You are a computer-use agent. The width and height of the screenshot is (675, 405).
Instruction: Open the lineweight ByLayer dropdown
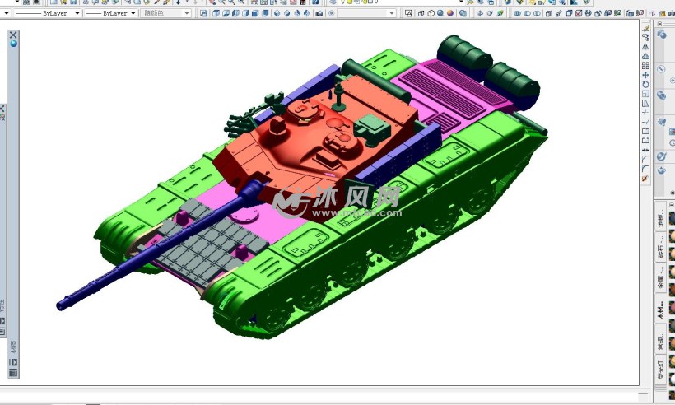pyautogui.click(x=110, y=13)
